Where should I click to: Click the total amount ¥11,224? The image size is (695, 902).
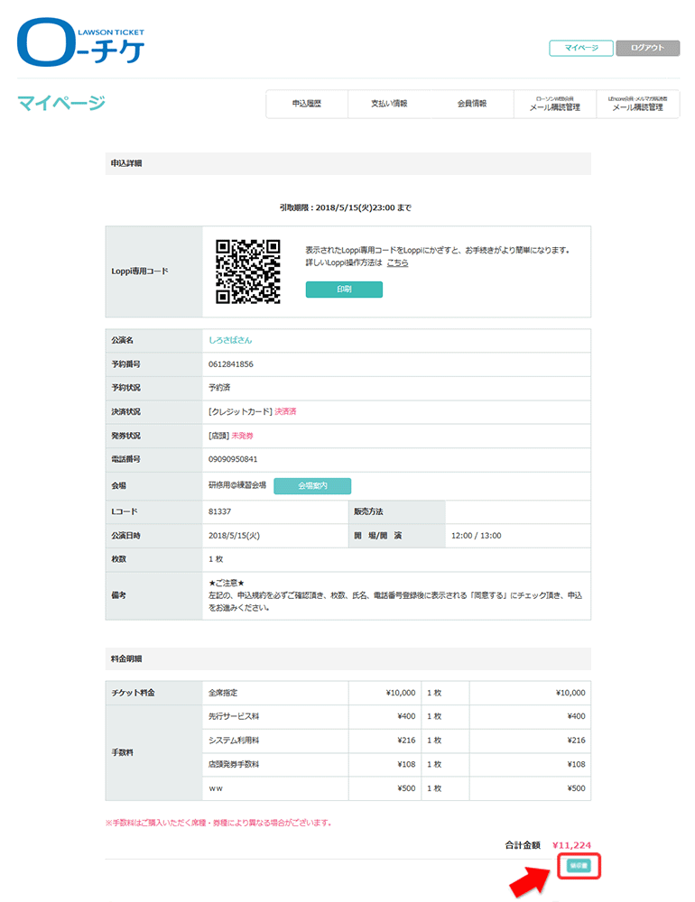570,845
